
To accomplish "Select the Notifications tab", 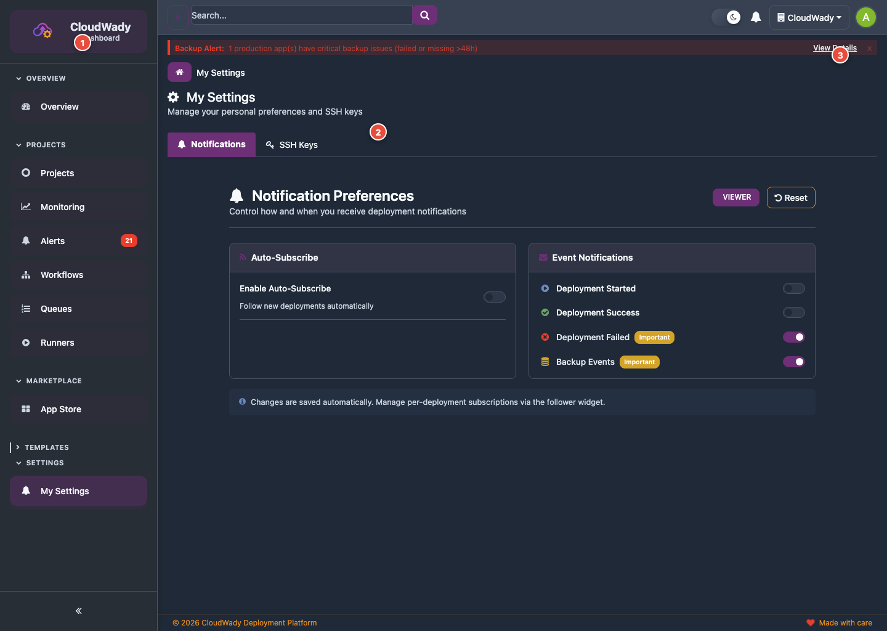I will click(x=211, y=145).
